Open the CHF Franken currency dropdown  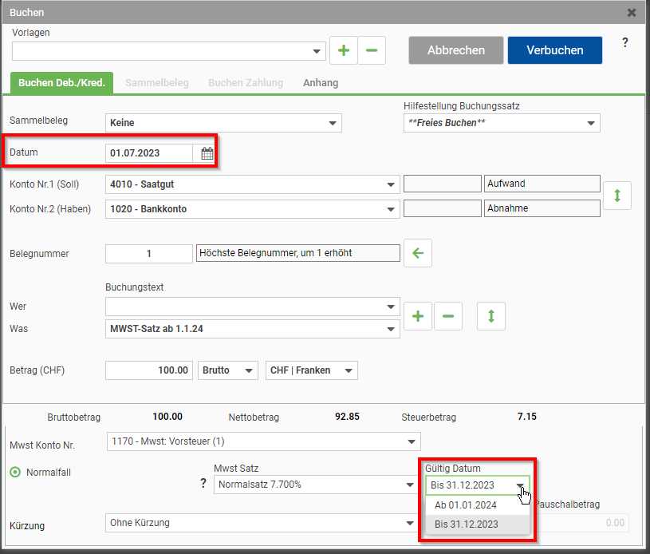point(312,370)
